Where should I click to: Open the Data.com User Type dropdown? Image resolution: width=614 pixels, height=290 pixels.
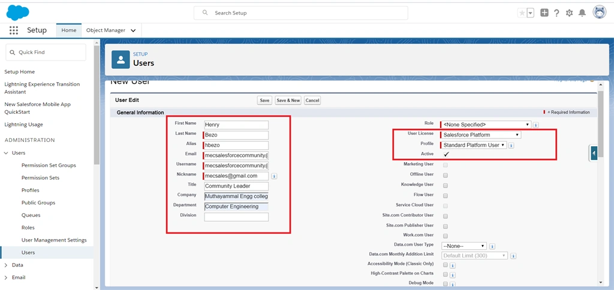[x=464, y=246]
